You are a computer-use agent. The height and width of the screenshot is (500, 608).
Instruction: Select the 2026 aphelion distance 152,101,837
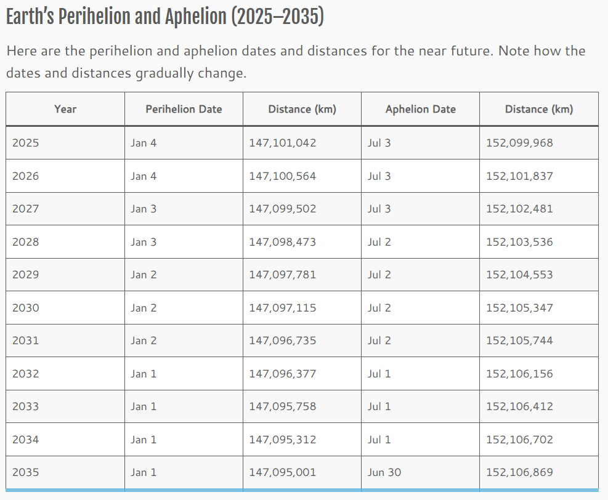click(519, 176)
